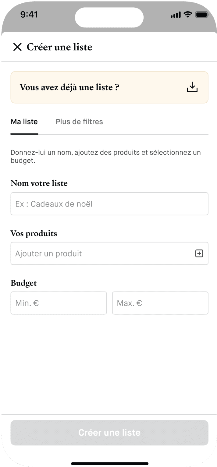Tap the battery indicator icon

point(201,15)
